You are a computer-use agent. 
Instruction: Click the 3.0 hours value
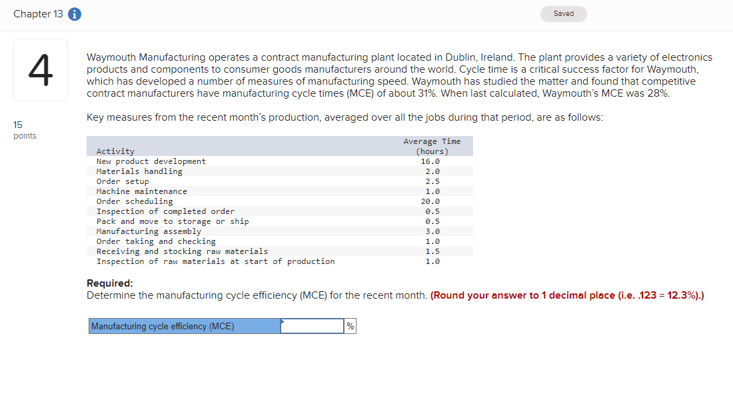432,231
